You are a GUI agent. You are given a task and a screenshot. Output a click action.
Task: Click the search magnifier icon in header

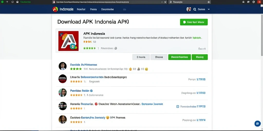tap(195, 9)
